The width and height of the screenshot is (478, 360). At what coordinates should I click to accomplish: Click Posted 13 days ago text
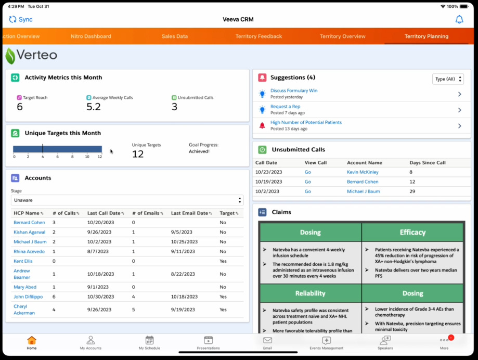click(x=289, y=129)
